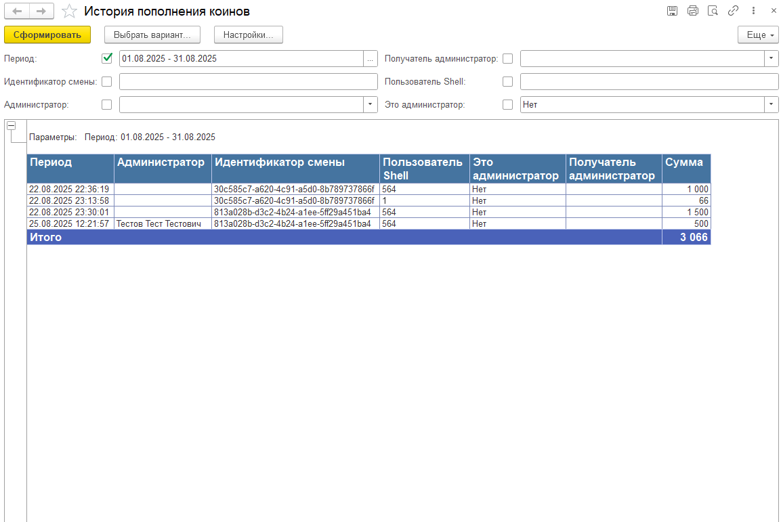Open Выбрать вариант dialog

pyautogui.click(x=152, y=35)
